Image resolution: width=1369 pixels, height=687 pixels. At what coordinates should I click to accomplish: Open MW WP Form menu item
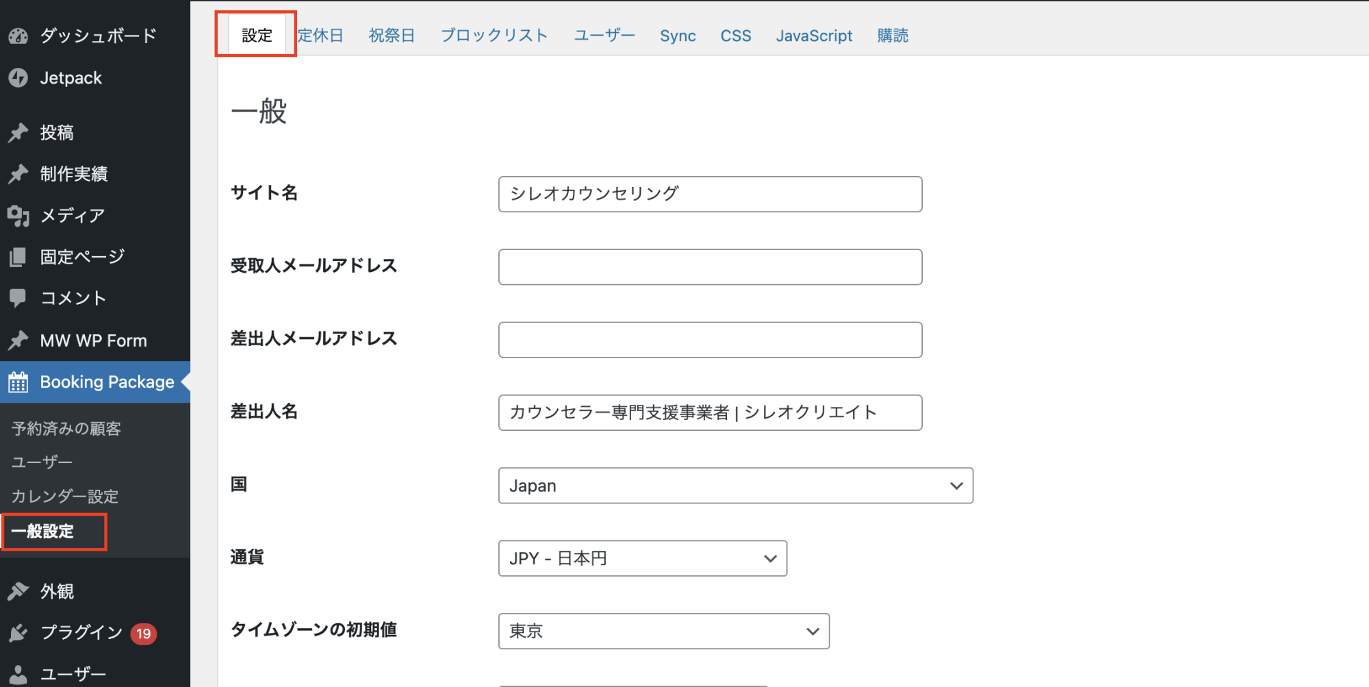[x=93, y=340]
